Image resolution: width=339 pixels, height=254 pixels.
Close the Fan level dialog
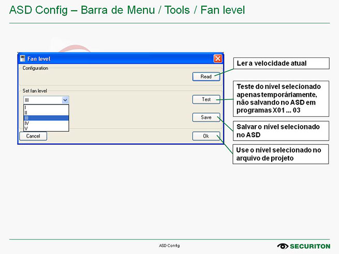tap(218, 58)
